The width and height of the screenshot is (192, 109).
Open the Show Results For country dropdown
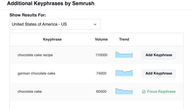[55, 24]
